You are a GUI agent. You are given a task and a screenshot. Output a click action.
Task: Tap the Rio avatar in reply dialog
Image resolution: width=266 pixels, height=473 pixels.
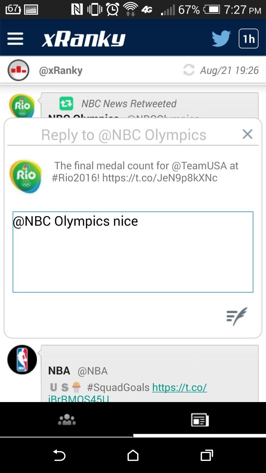tap(26, 176)
